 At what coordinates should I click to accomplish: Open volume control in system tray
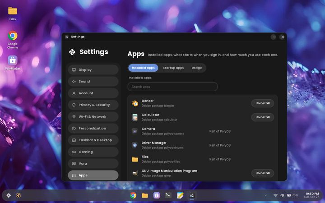tap(282, 195)
